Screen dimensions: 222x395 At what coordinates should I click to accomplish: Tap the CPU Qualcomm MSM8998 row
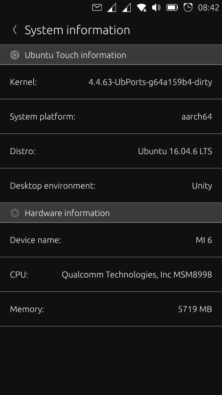pyautogui.click(x=111, y=275)
